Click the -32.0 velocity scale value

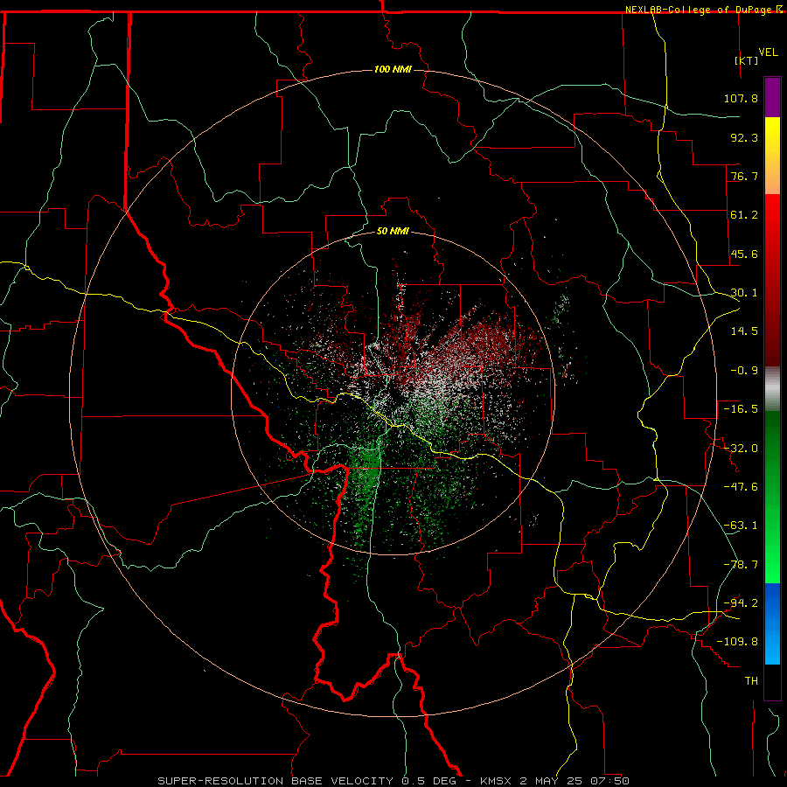point(741,449)
